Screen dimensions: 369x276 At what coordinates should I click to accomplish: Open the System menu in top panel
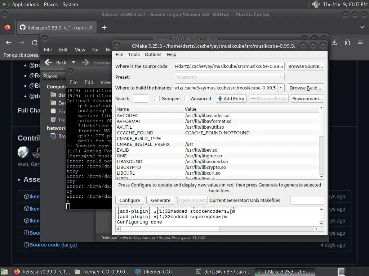coord(70,4)
